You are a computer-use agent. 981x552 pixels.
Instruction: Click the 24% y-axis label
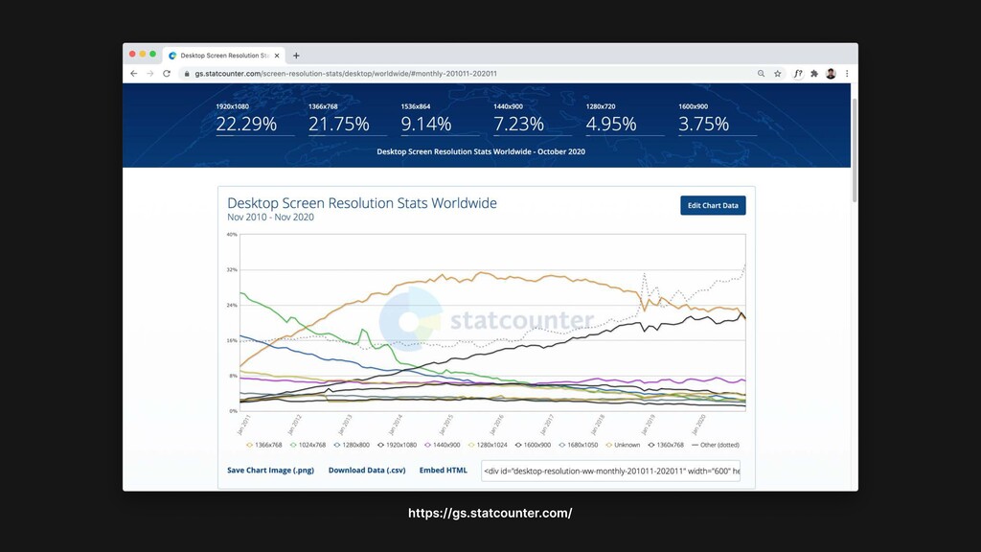(x=232, y=306)
